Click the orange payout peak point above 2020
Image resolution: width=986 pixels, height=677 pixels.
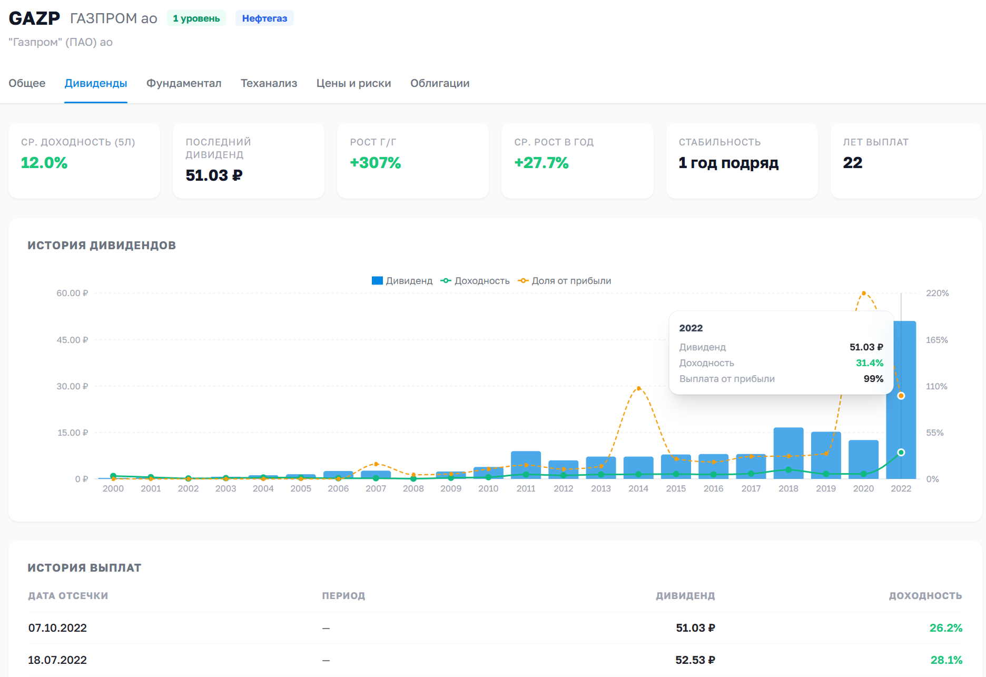point(864,293)
